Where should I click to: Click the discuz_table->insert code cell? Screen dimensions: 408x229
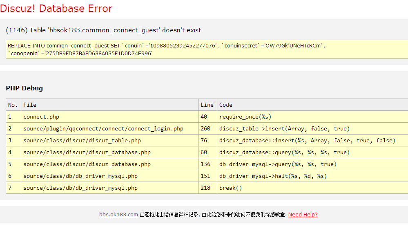(x=312, y=128)
